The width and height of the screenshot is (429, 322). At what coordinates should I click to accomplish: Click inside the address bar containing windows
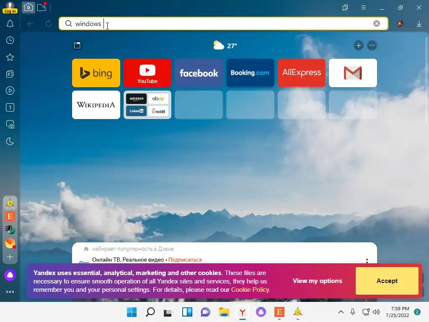(x=223, y=23)
